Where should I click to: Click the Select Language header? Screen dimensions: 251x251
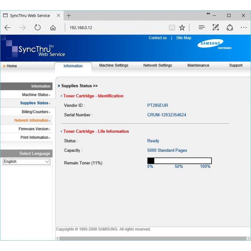[x=26, y=153]
